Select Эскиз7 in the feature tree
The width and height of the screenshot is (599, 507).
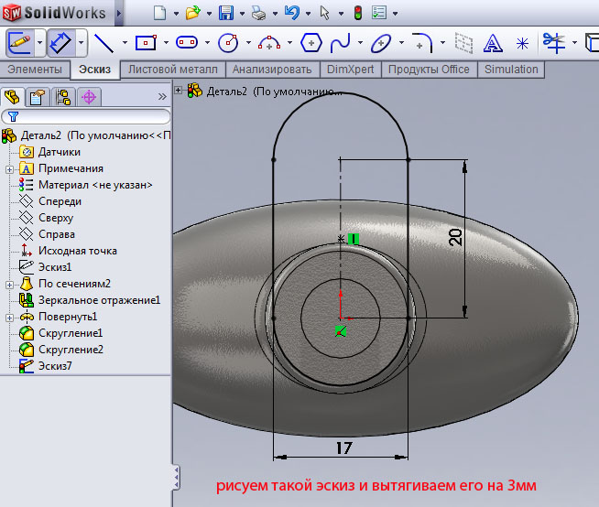[55, 366]
